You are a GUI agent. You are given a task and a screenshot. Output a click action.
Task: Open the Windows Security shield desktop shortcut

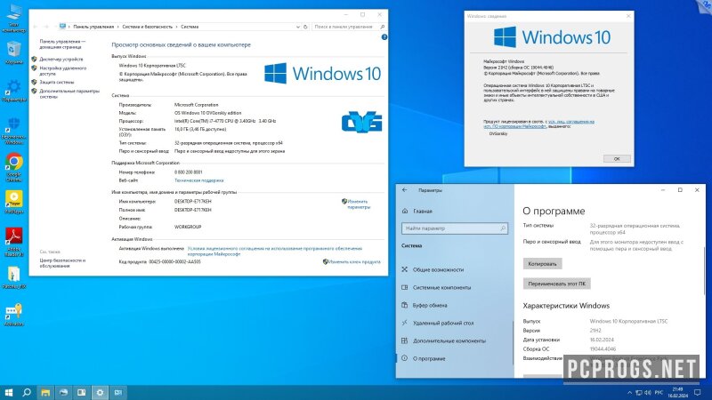[13, 129]
